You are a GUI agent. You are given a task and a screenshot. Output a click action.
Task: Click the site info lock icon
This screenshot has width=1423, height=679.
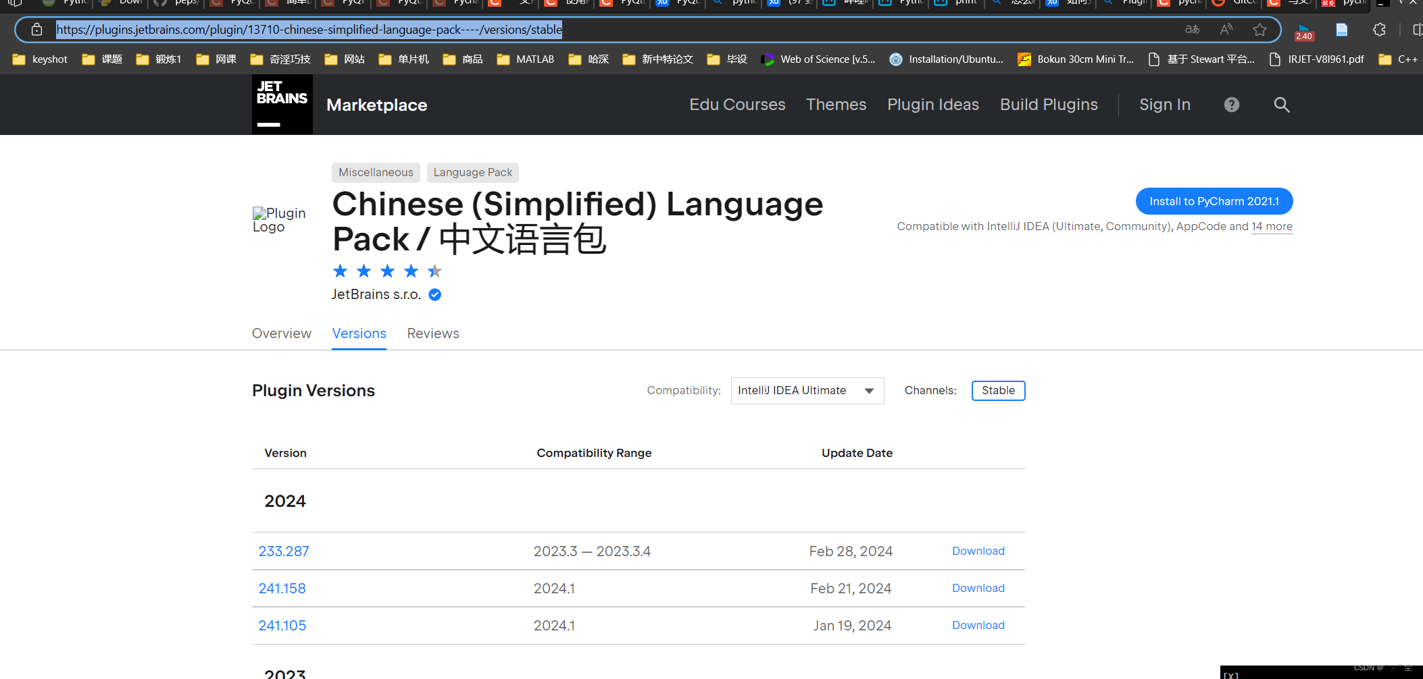point(36,30)
